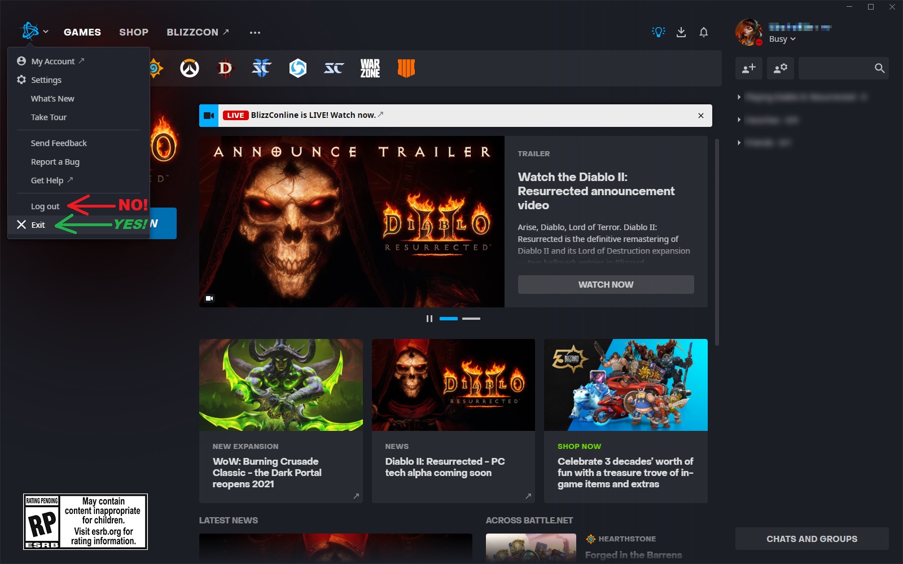903x564 pixels.
Task: Open CHATS AND GROUPS panel
Action: click(812, 539)
